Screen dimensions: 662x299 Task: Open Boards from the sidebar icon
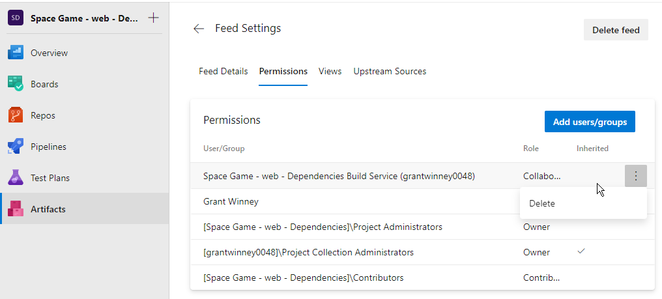pos(16,84)
